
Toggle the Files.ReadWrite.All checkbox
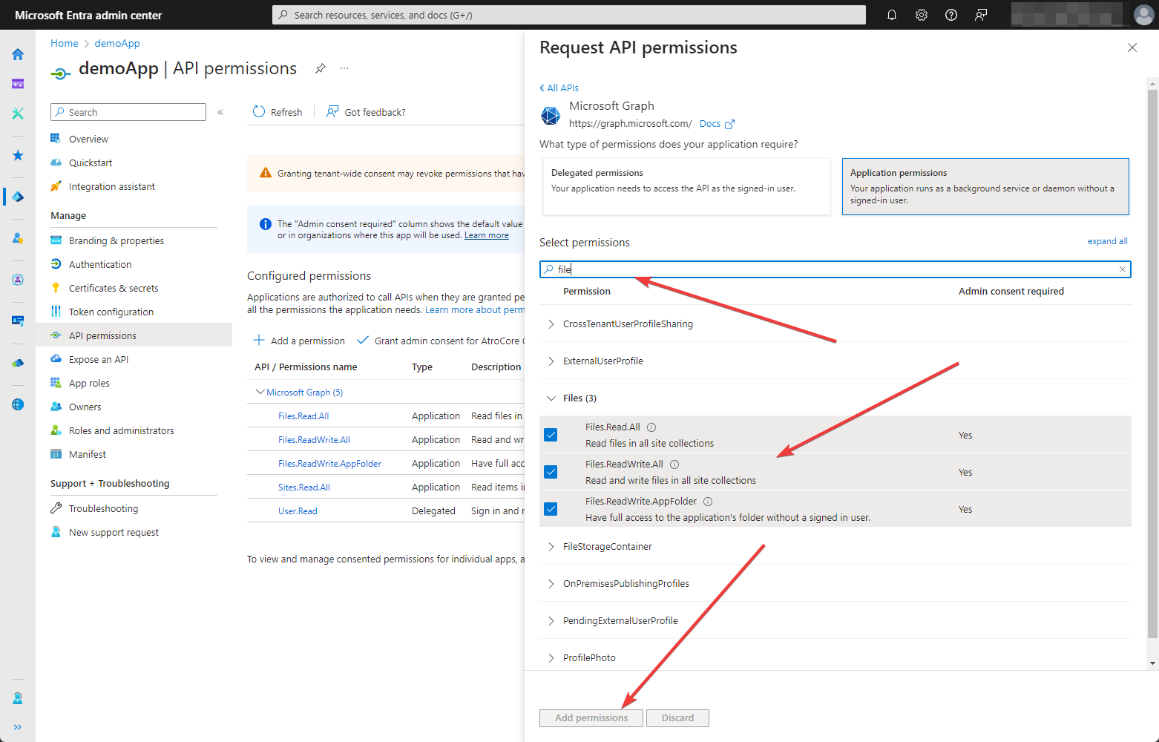click(x=551, y=472)
